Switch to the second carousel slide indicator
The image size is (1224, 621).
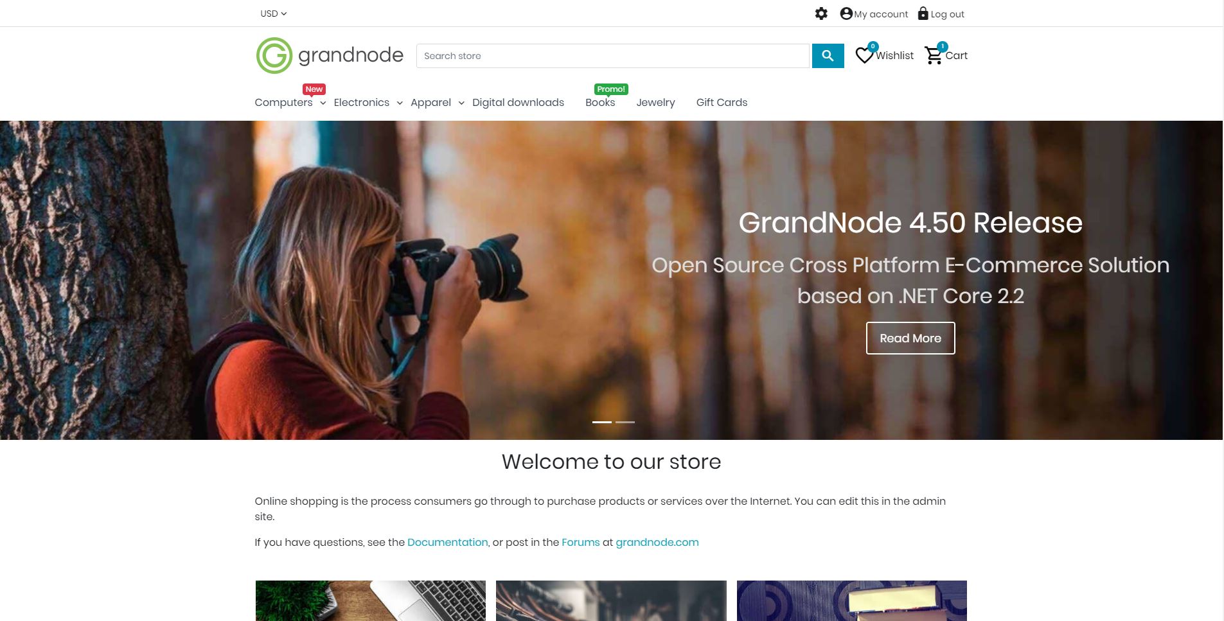(625, 422)
